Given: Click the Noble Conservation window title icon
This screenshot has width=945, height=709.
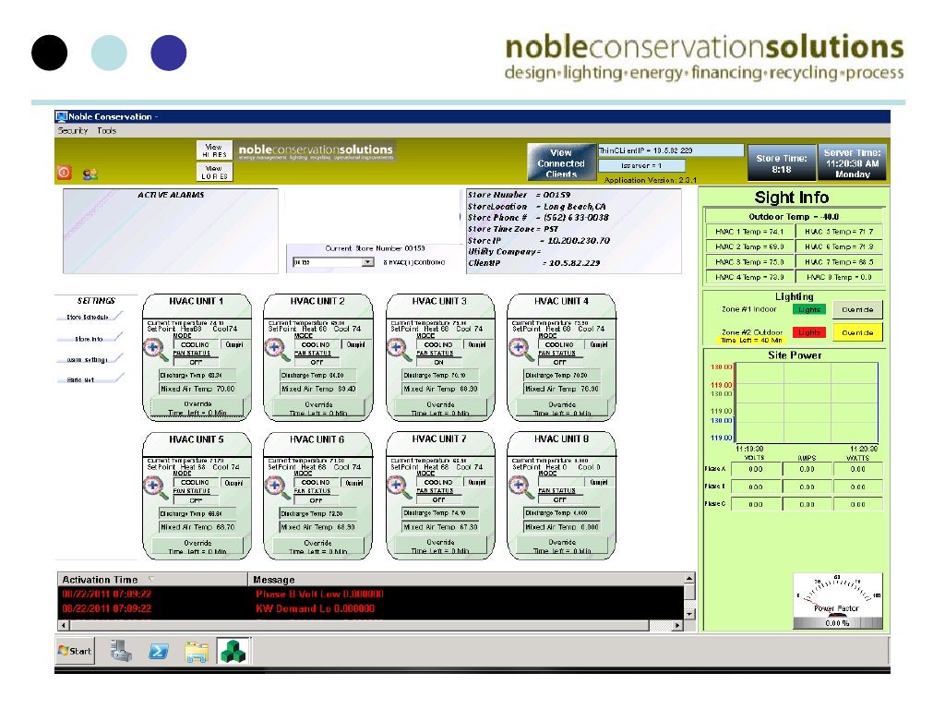Looking at the screenshot, I should click(x=61, y=116).
